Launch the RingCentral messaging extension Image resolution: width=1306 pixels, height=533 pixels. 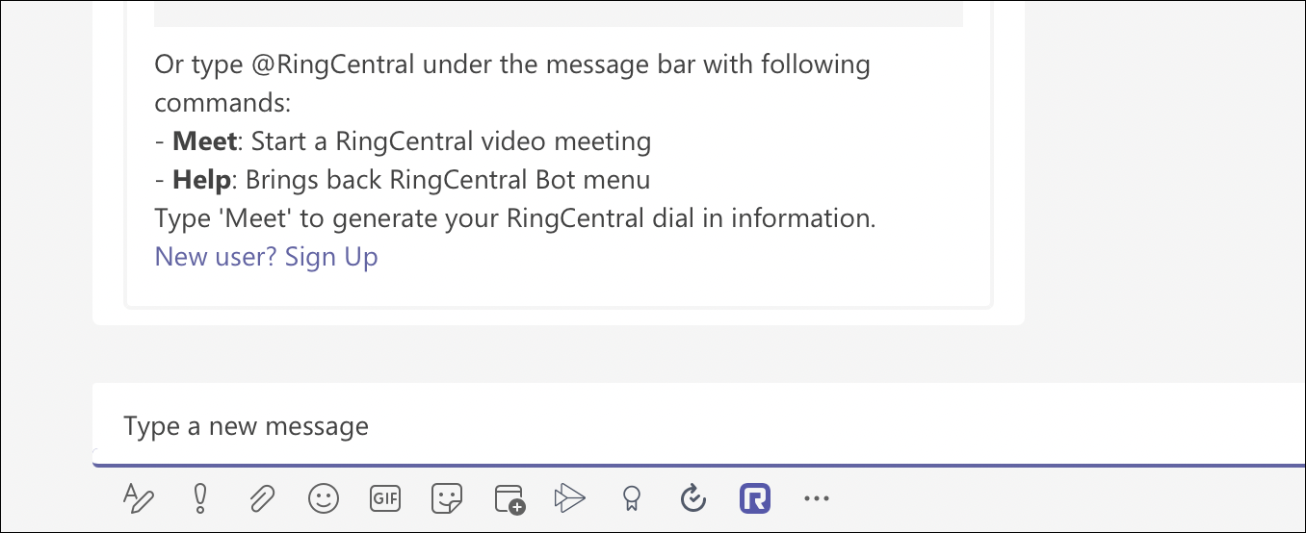[755, 497]
